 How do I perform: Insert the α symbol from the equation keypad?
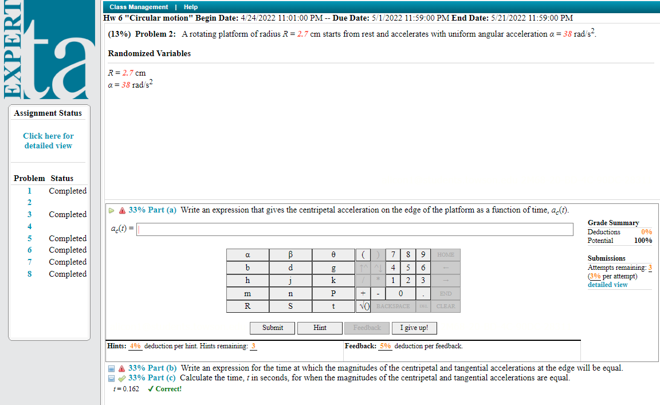(247, 254)
